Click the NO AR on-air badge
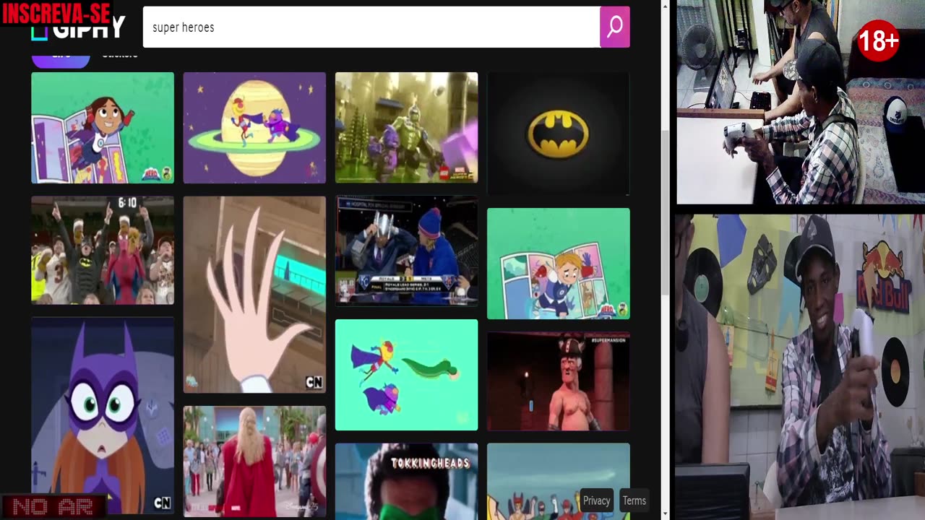925x520 pixels. click(53, 507)
